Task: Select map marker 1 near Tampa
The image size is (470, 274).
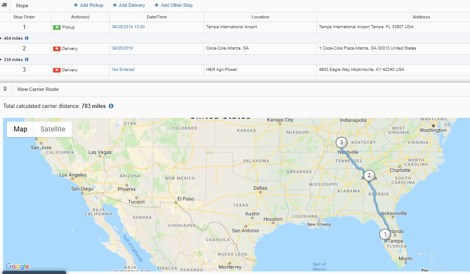Action: click(x=385, y=234)
